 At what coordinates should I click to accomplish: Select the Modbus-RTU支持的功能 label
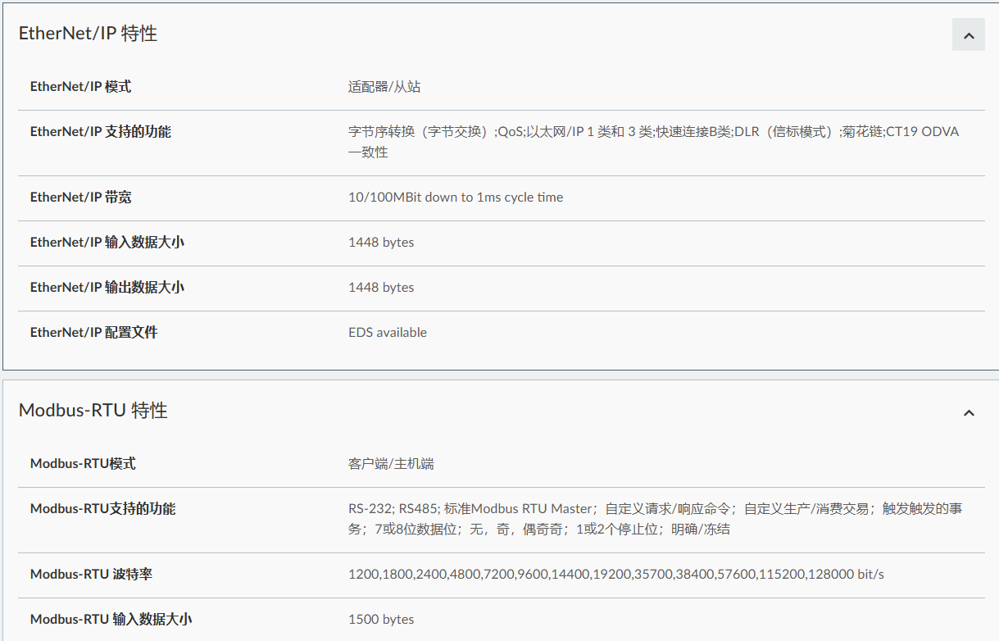tap(102, 509)
